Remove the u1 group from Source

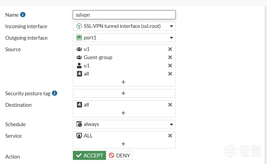[170, 49]
